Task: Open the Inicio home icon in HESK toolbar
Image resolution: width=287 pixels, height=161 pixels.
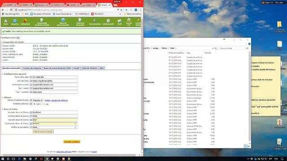Action: [x=6, y=22]
